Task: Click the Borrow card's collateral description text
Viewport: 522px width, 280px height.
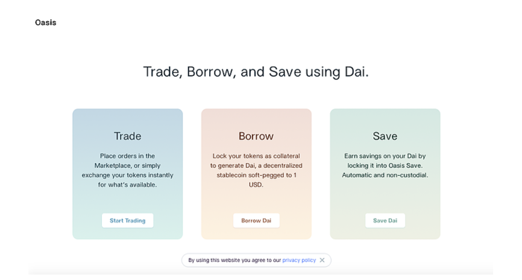Action: 256,170
